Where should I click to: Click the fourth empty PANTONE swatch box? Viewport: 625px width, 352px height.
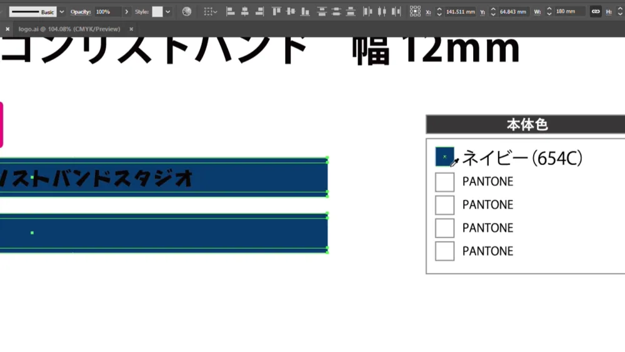point(444,251)
